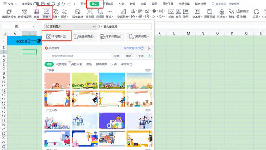Switch to the 视图 View tab
Image resolution: width=266 pixels, height=150 pixels.
point(154,4)
